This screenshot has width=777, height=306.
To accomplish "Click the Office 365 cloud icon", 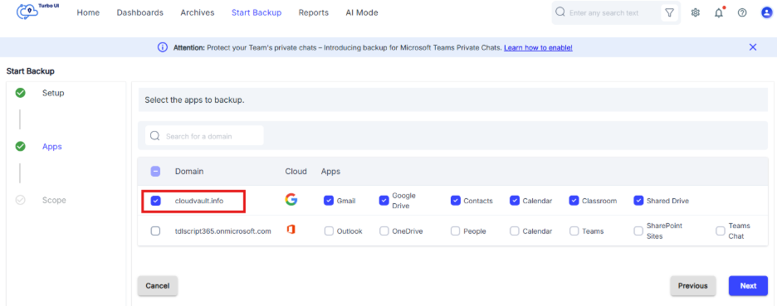I will (291, 231).
